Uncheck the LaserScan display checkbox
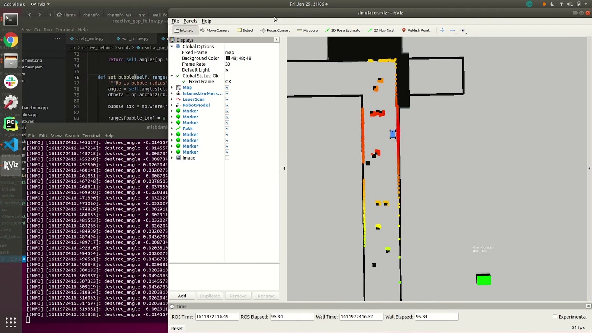 pyautogui.click(x=227, y=99)
